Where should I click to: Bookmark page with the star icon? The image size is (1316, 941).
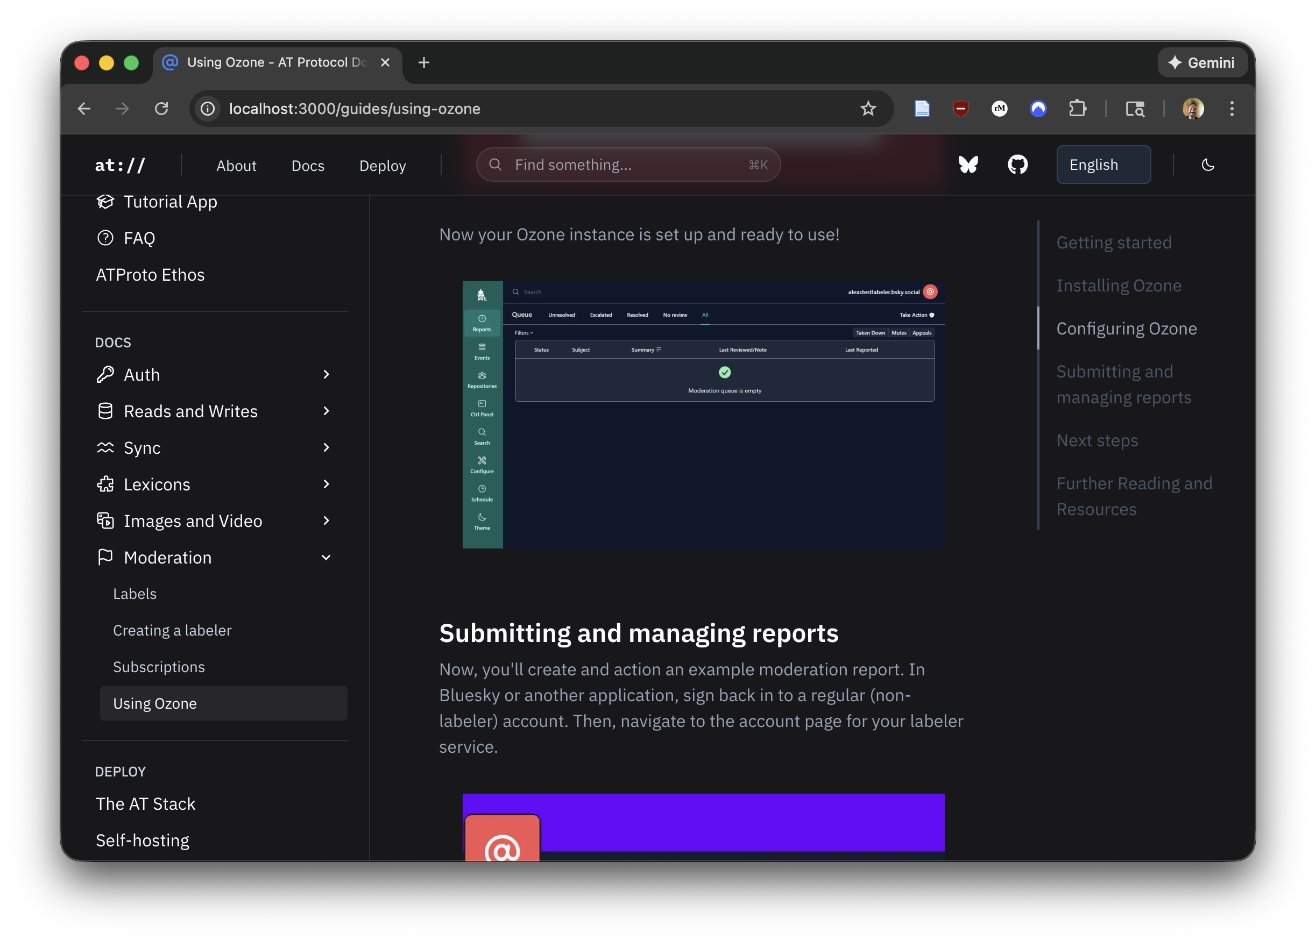[867, 109]
